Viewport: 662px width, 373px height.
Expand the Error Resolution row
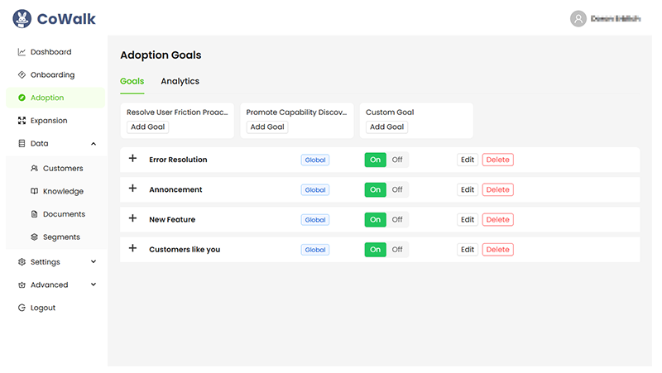click(x=132, y=158)
